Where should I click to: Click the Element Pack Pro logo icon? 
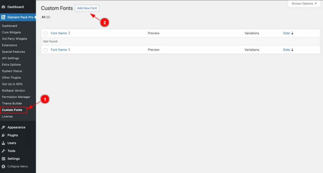coord(3,17)
